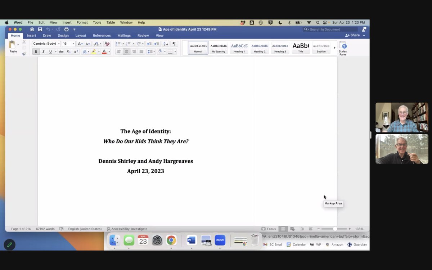Click the Paste clipboard icon
This screenshot has width=432, height=270.
[12, 45]
